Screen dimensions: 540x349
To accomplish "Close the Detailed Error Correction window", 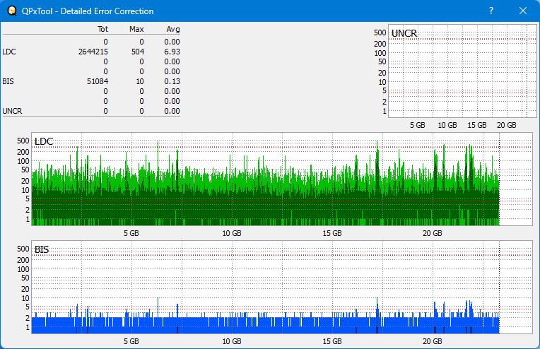I will click(523, 11).
